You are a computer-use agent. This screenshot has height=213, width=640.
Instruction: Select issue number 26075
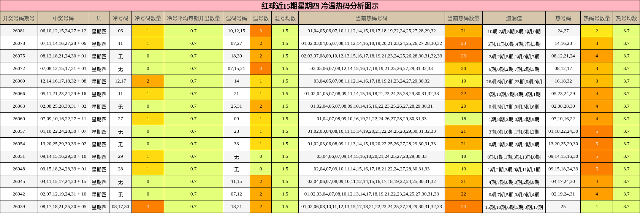pyautogui.click(x=19, y=56)
